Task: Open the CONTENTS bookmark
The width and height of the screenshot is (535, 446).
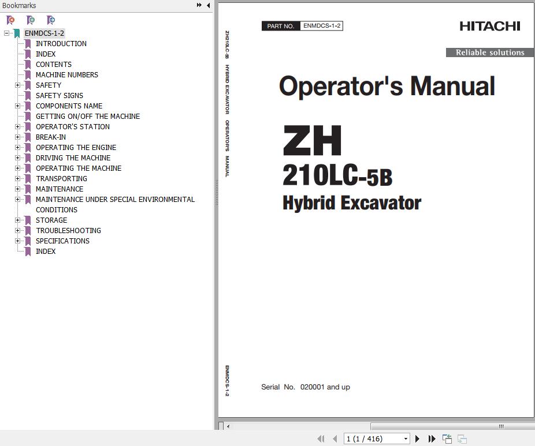Action: [54, 65]
